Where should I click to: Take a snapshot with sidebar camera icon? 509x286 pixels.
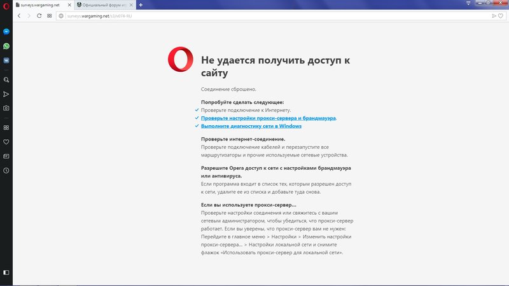pos(6,108)
